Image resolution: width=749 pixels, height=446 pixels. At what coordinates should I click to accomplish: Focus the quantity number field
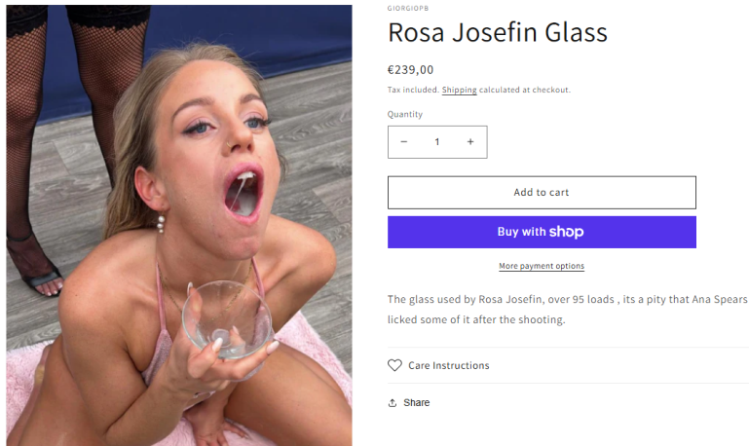[x=437, y=142]
